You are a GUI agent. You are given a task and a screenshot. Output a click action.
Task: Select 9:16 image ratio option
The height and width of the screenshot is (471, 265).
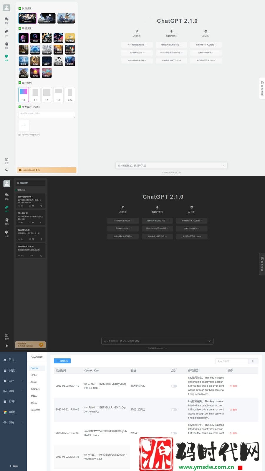point(70,95)
